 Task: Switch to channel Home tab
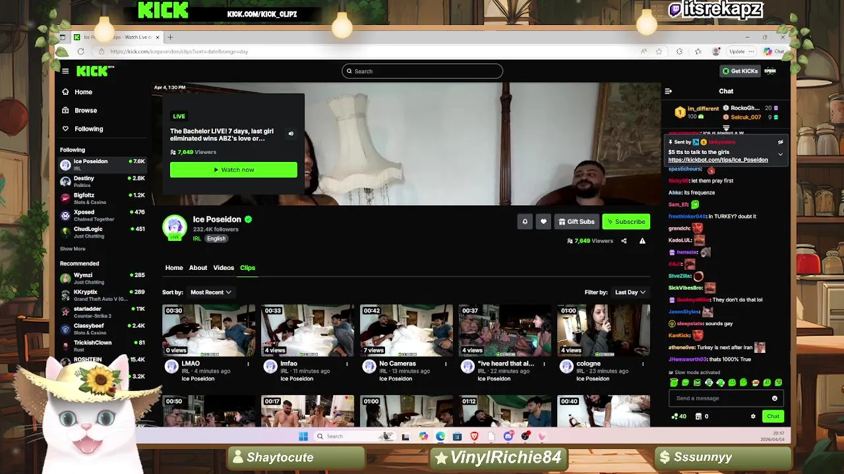tap(174, 268)
